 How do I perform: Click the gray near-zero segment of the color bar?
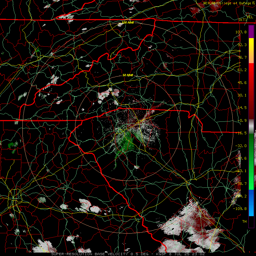pos(251,127)
